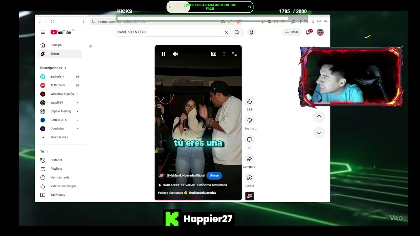
Task: Click the magnifier search button
Action: (x=237, y=32)
